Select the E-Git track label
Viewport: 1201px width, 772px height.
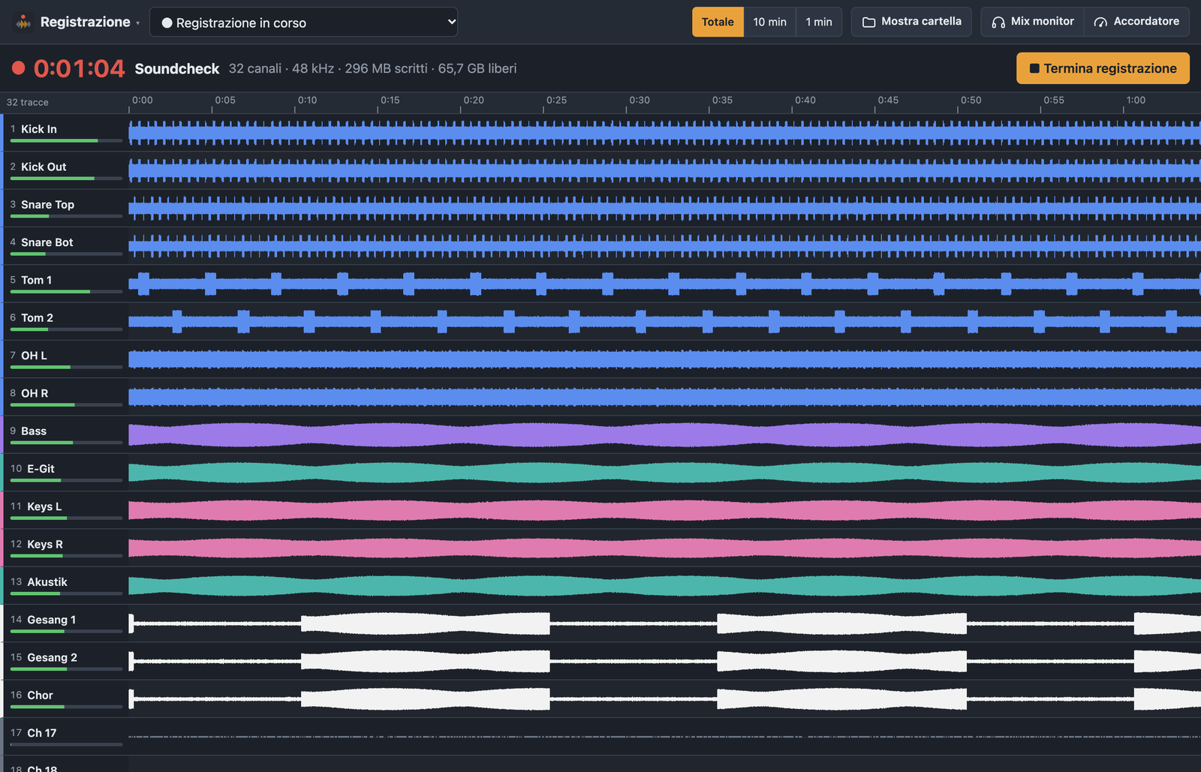(x=41, y=469)
